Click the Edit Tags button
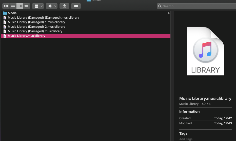The height and width of the screenshot is (141, 236). tap(76, 6)
